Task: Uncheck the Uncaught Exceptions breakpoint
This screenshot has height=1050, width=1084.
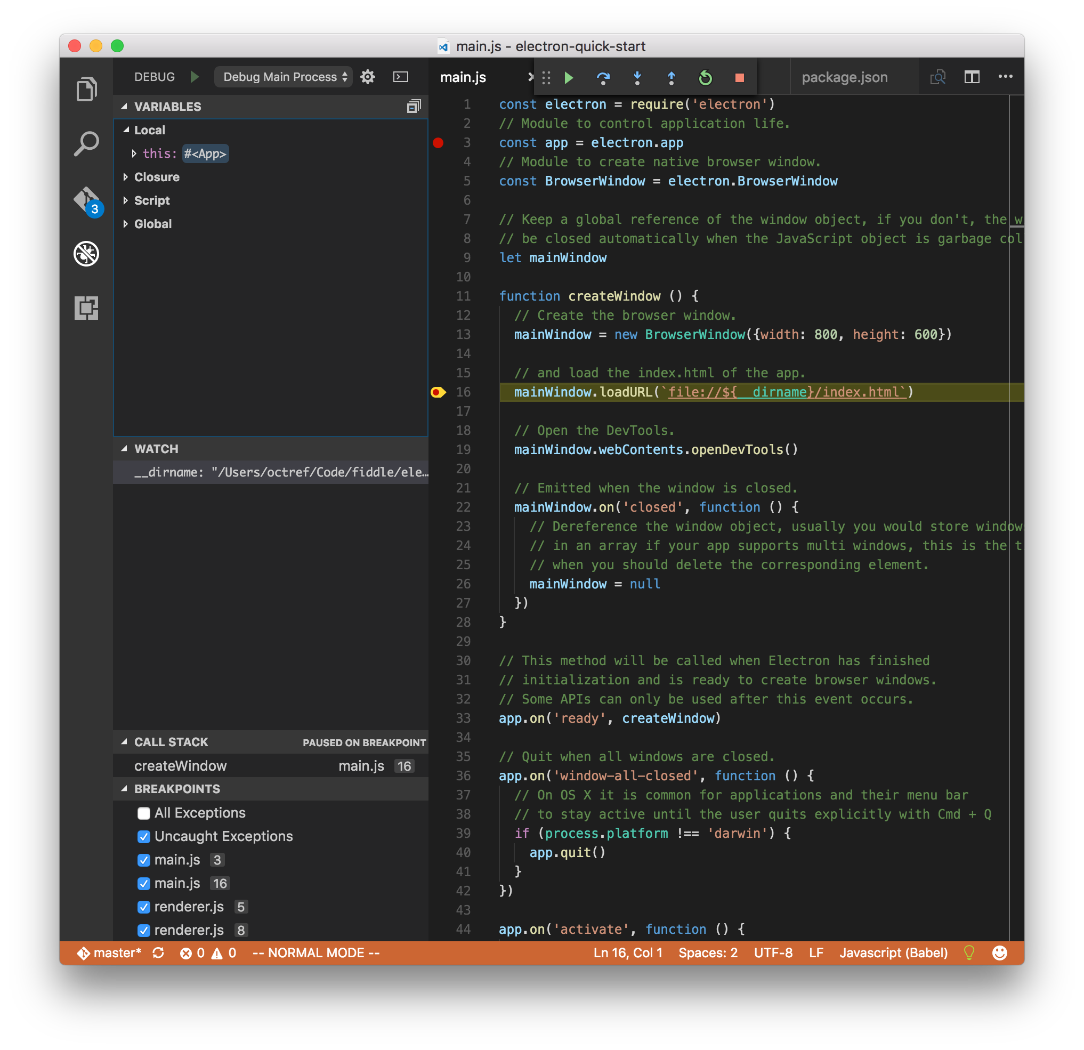Action: click(144, 836)
